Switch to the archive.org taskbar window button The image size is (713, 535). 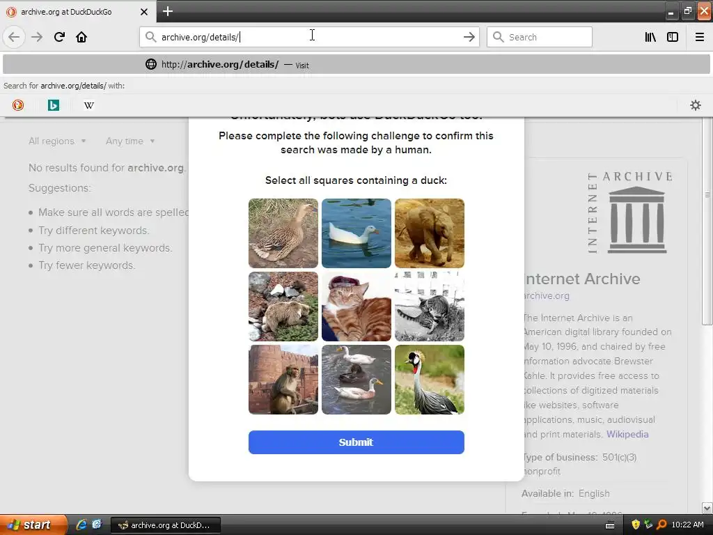166,525
